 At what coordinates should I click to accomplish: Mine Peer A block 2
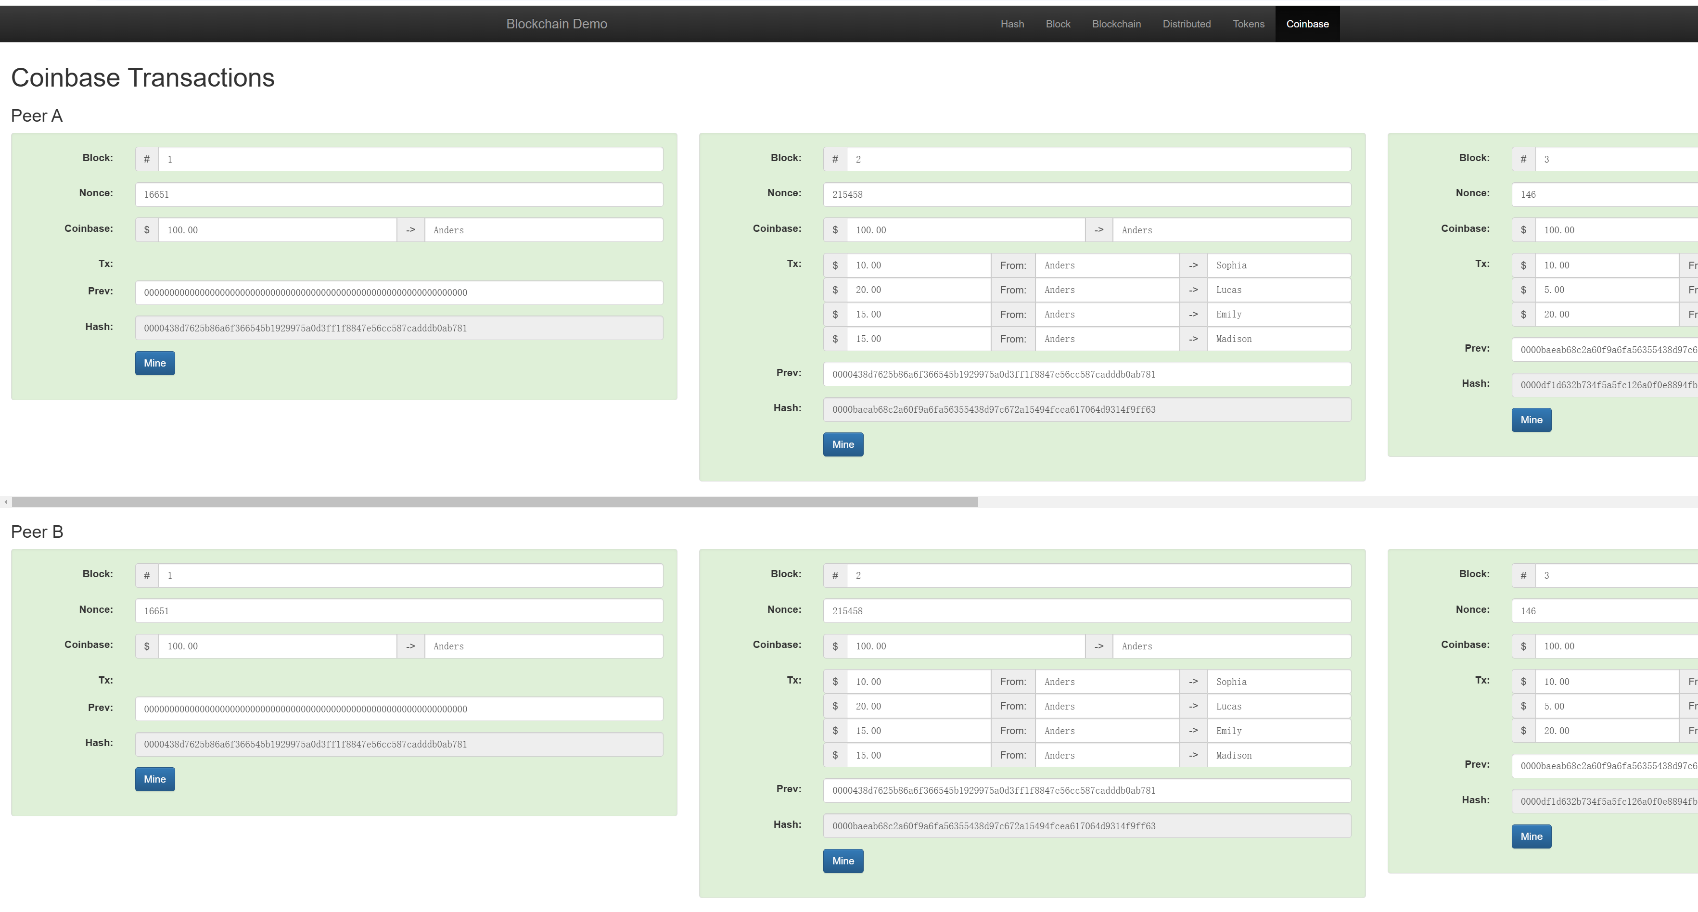843,444
